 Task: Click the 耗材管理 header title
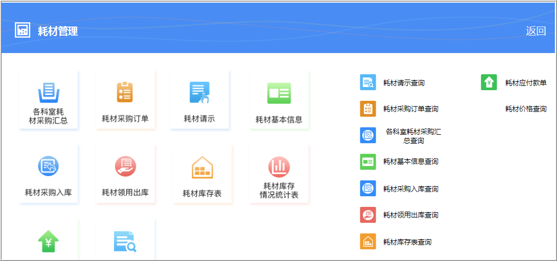(58, 31)
